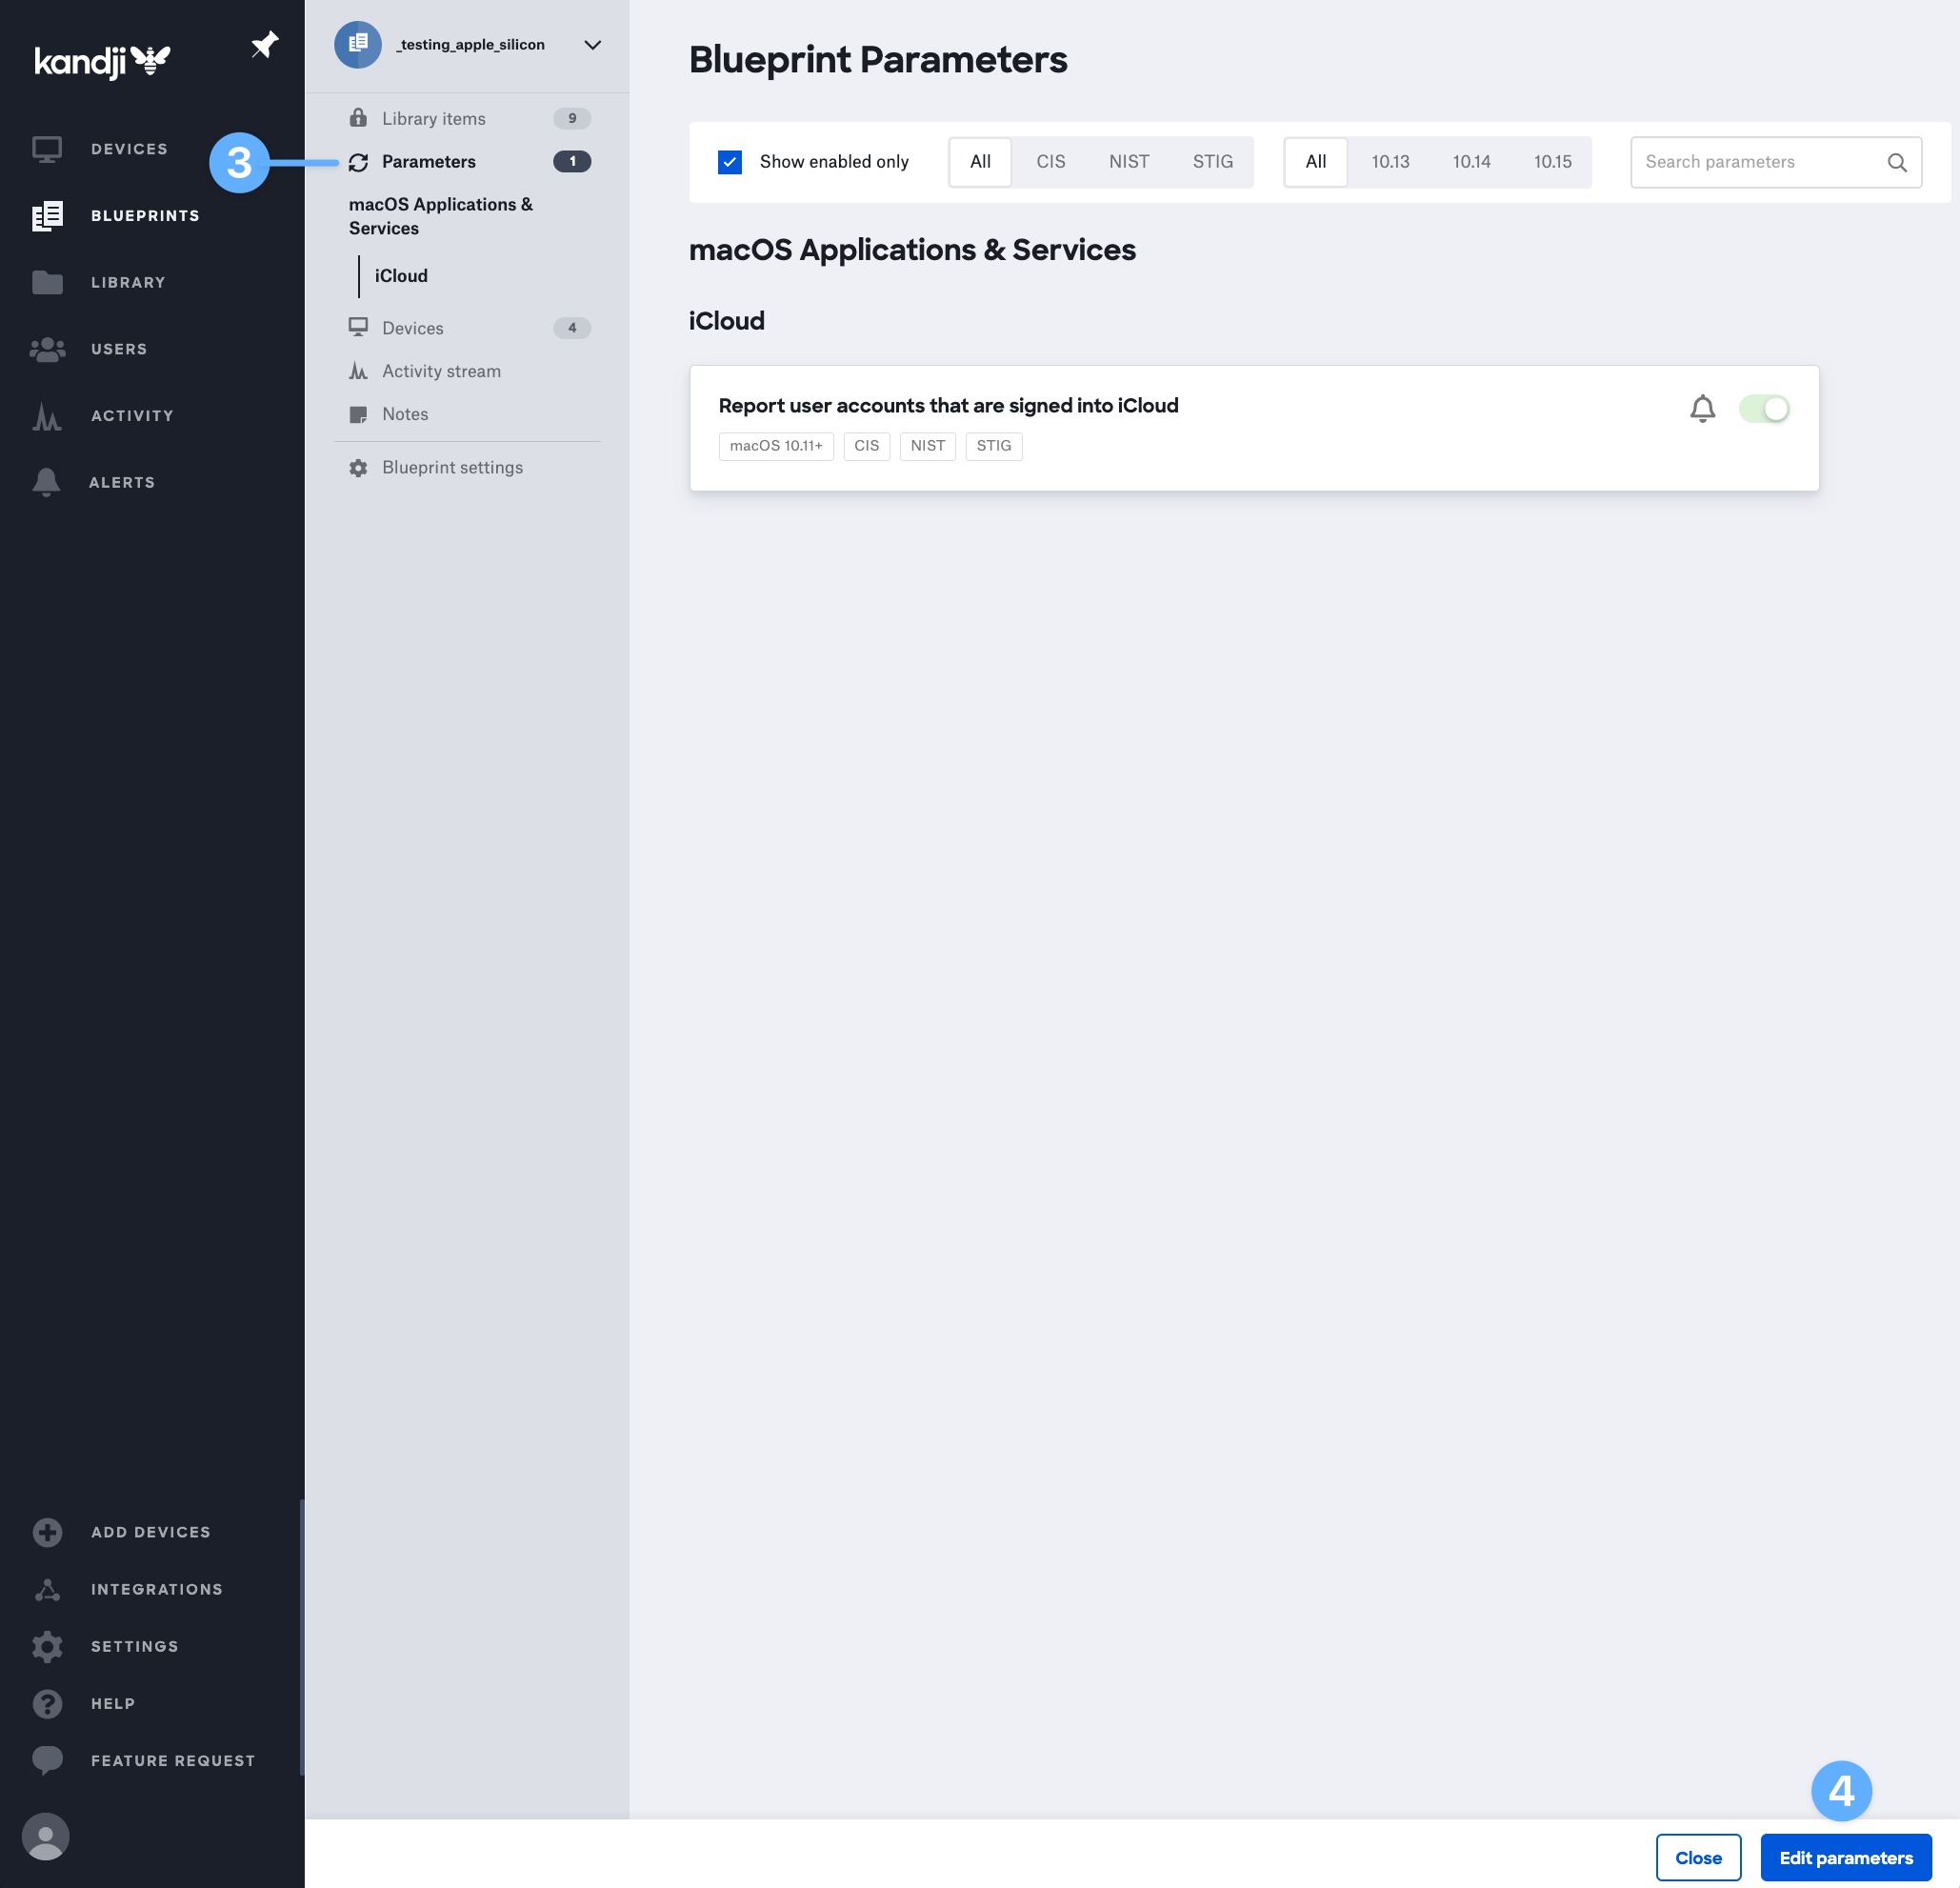Click the search magnifier in parameters search
This screenshot has height=1888, width=1960.
[x=1897, y=161]
